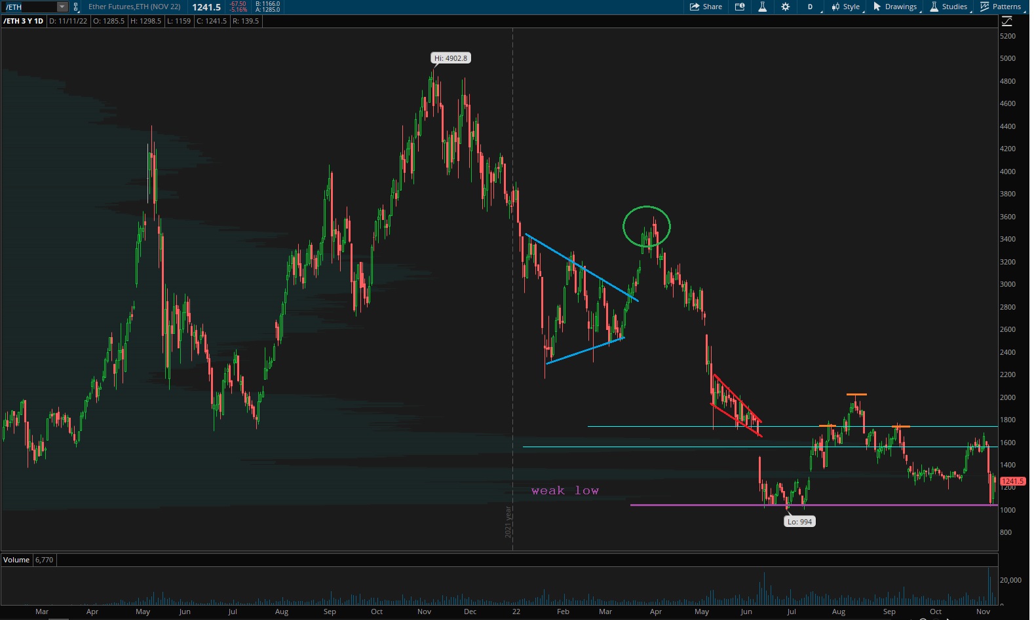Image resolution: width=1034 pixels, height=620 pixels.
Task: Click the A: 1285.0 ask quote
Action: [267, 10]
